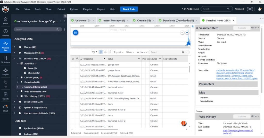
Task: Open the Source column filter dropdown
Action: tap(160, 59)
